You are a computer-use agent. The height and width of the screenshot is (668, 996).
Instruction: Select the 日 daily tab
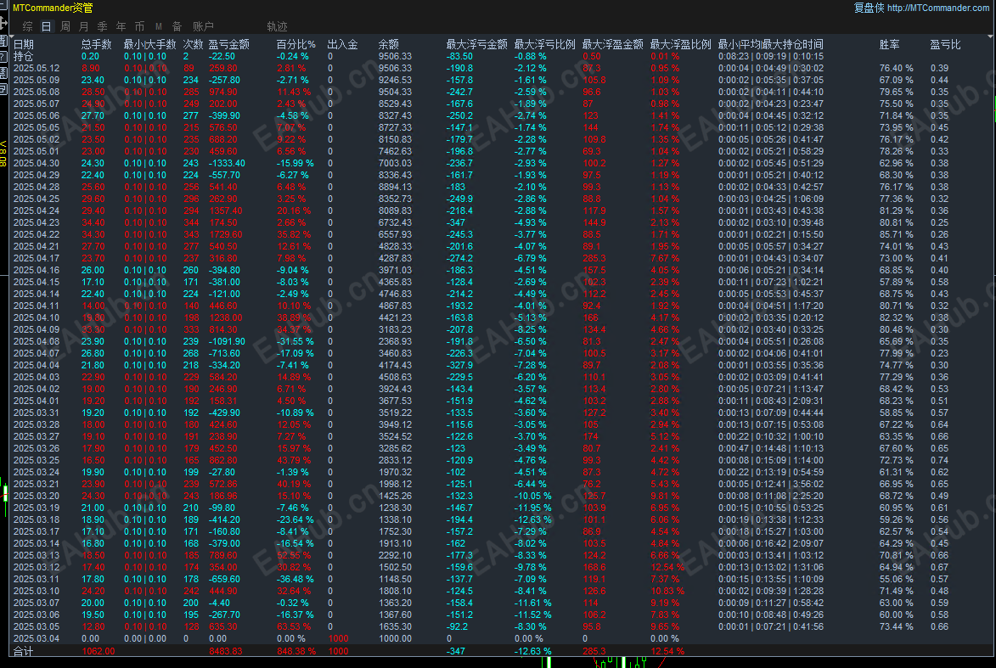[x=47, y=26]
